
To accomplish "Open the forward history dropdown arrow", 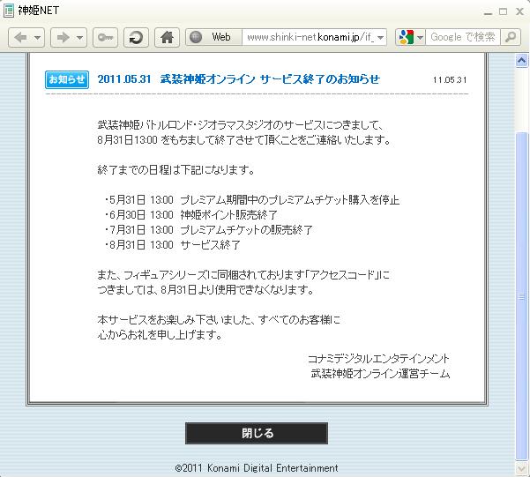I will [79, 37].
